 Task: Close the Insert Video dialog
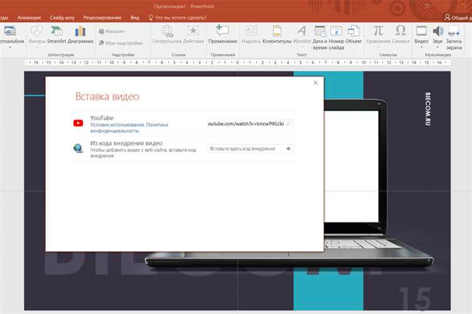[x=315, y=83]
